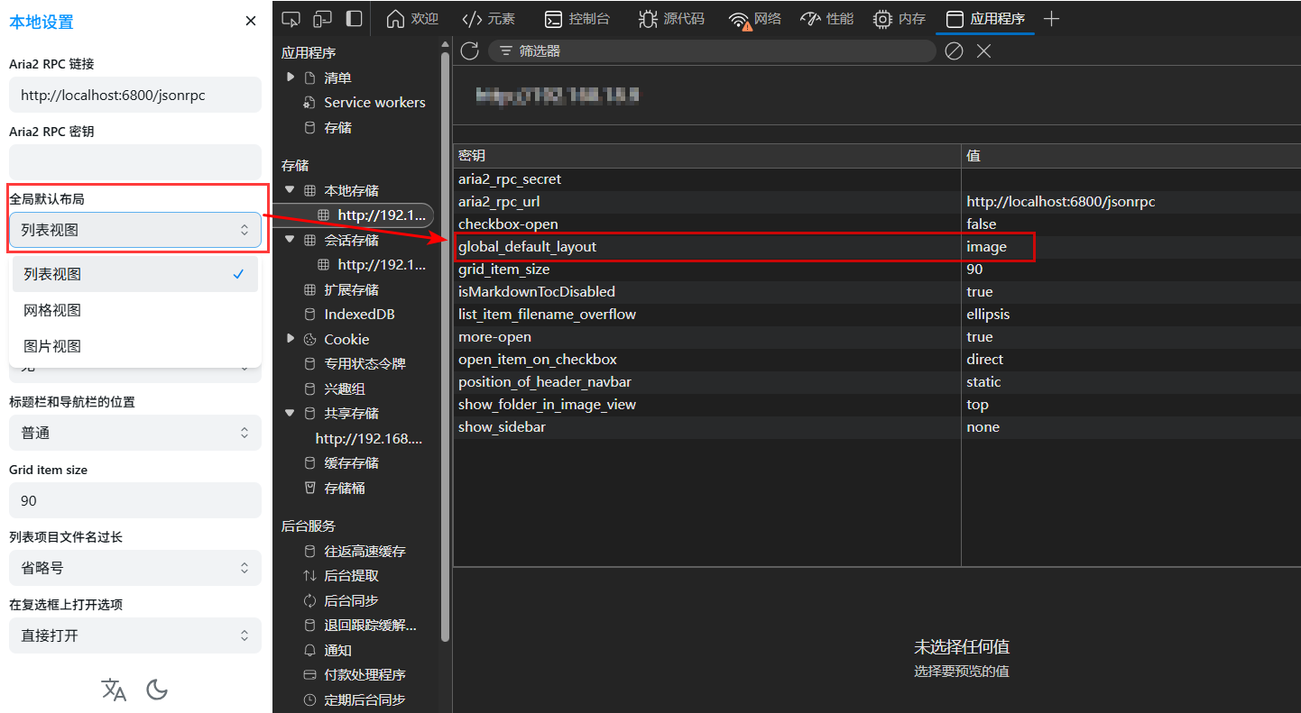Click the grid_item_size key cell
This screenshot has height=713, width=1301.
[x=706, y=270]
